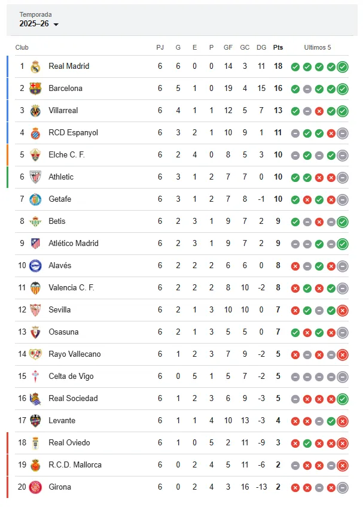The width and height of the screenshot is (363, 507).
Task: Open the Rayo Vallecano team link
Action: click(x=74, y=354)
